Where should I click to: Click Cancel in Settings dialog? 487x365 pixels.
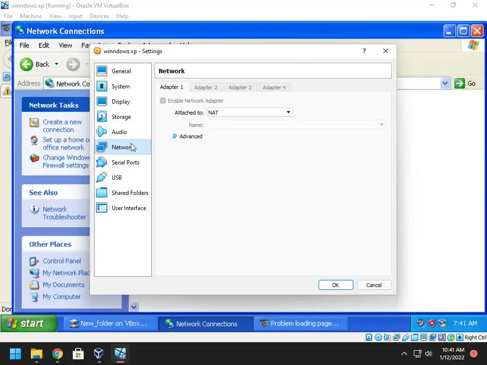tap(374, 285)
